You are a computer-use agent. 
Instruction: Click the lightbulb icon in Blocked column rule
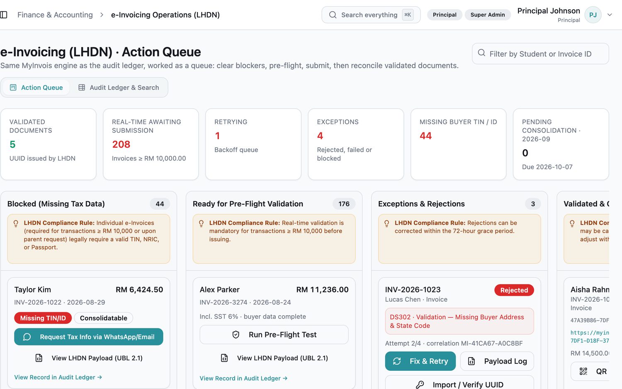click(16, 223)
